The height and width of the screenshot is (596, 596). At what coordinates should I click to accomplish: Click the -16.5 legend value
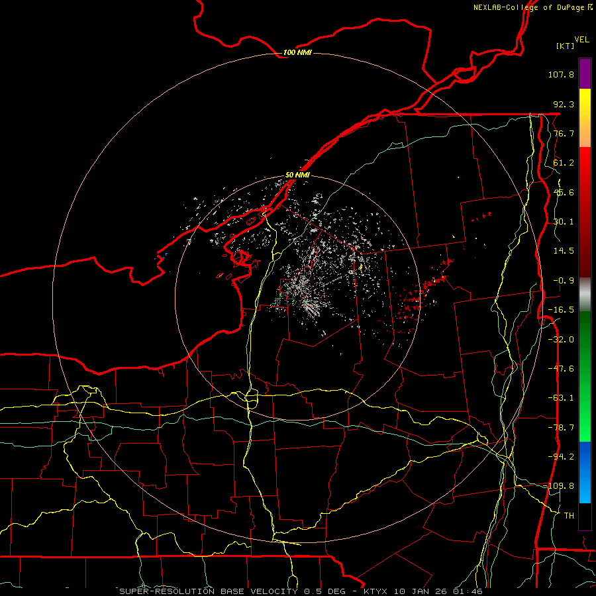click(x=561, y=310)
